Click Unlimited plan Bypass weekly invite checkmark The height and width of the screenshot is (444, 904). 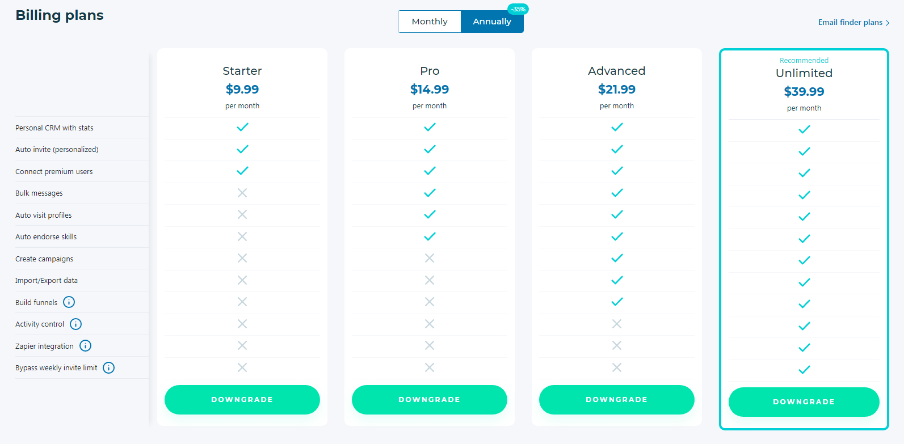(804, 370)
